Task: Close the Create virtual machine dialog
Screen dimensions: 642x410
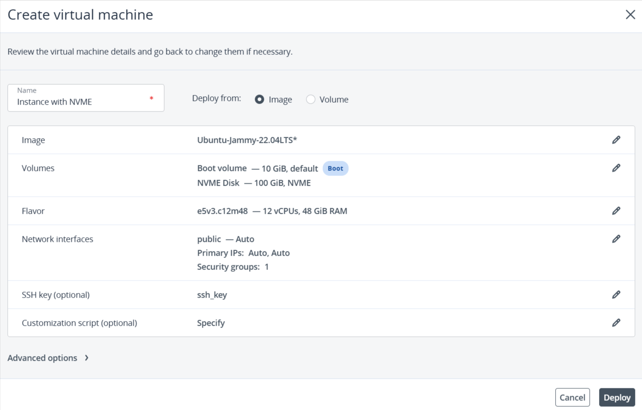Action: point(630,15)
